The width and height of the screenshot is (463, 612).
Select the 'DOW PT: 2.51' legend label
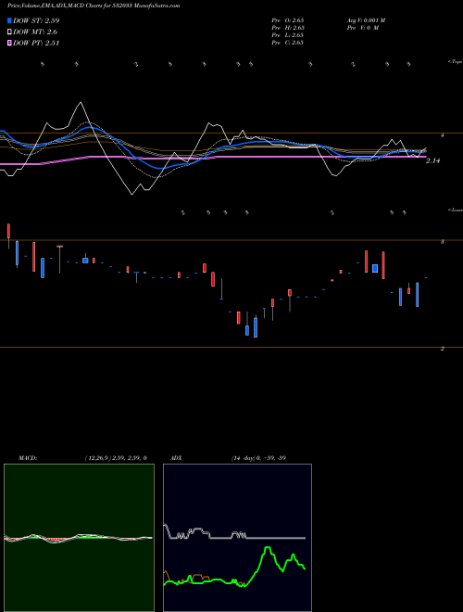pos(36,44)
